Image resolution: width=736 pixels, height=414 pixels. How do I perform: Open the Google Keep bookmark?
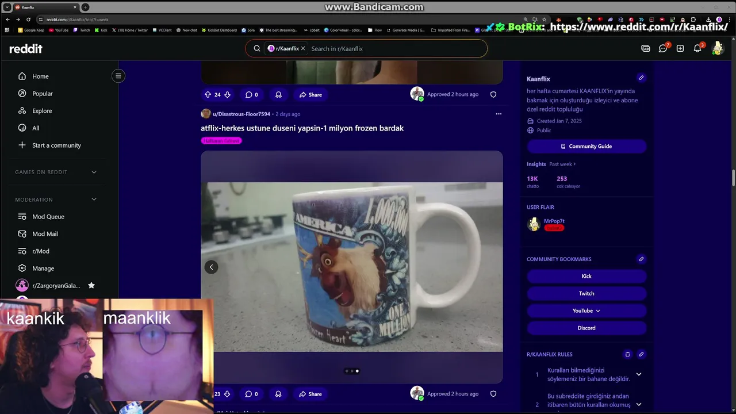pyautogui.click(x=32, y=30)
